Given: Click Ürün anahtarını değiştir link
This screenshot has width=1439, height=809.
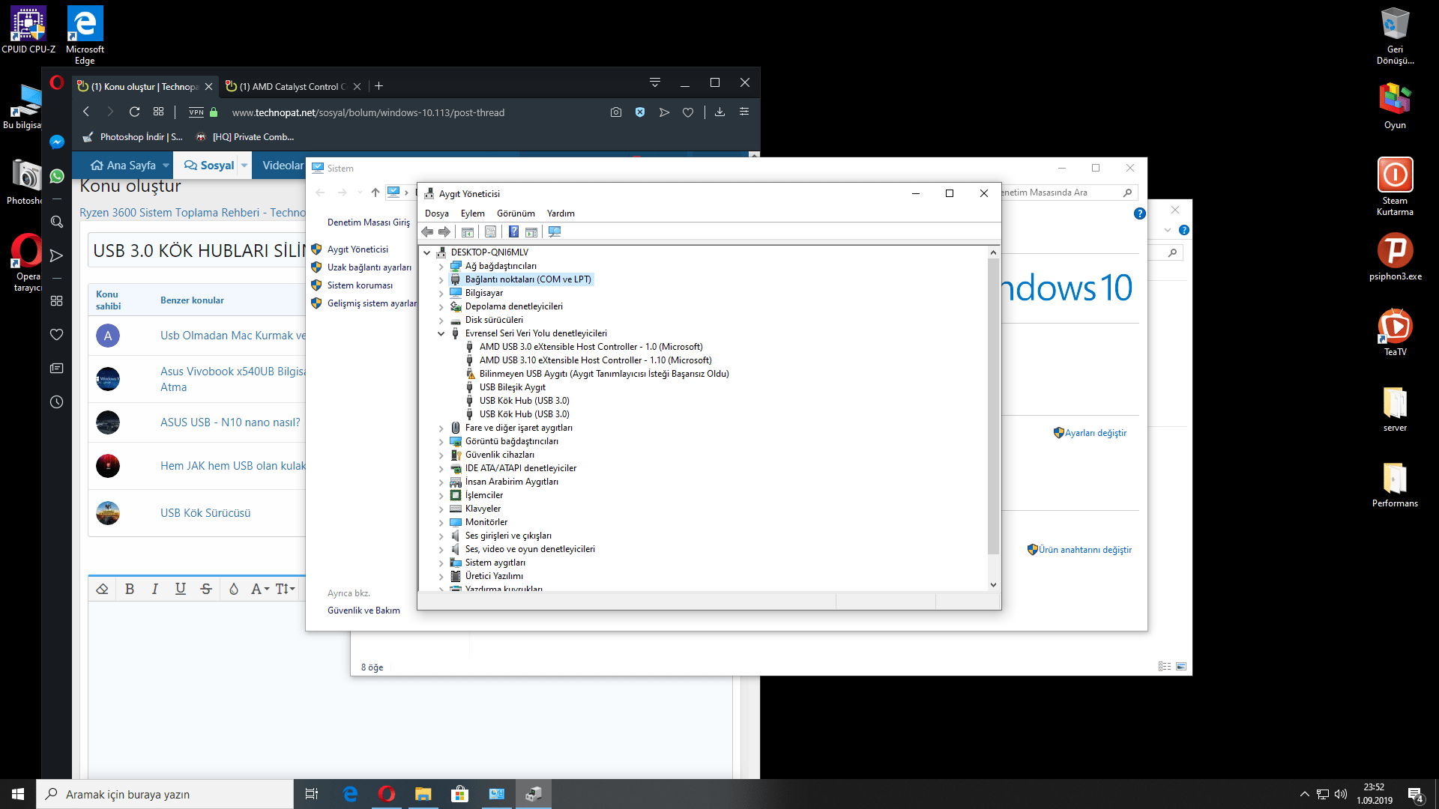Looking at the screenshot, I should point(1084,550).
